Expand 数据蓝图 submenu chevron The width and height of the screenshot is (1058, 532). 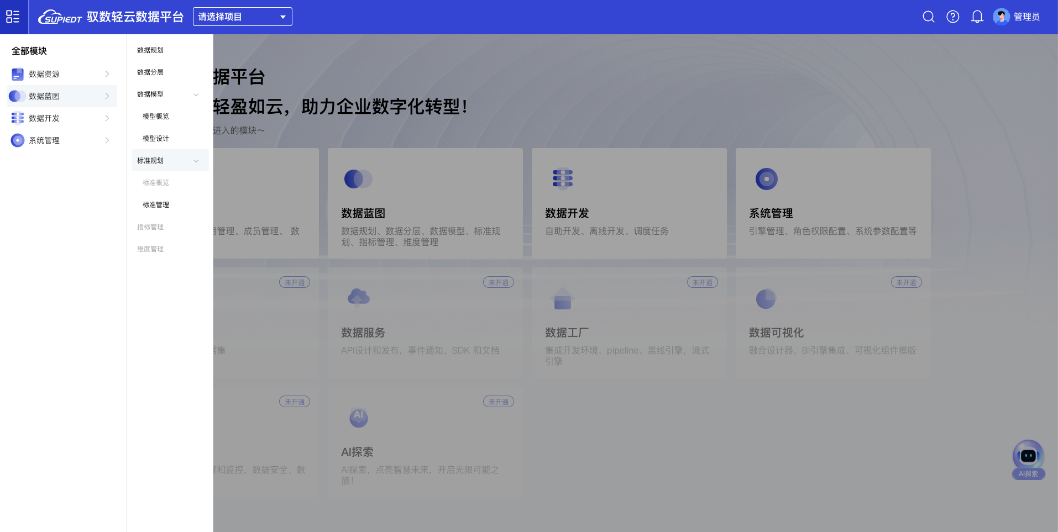click(x=107, y=96)
